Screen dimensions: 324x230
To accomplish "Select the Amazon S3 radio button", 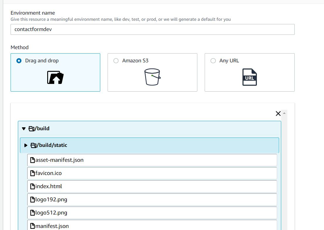I will pos(116,61).
